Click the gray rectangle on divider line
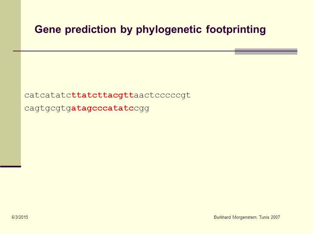 266,51
